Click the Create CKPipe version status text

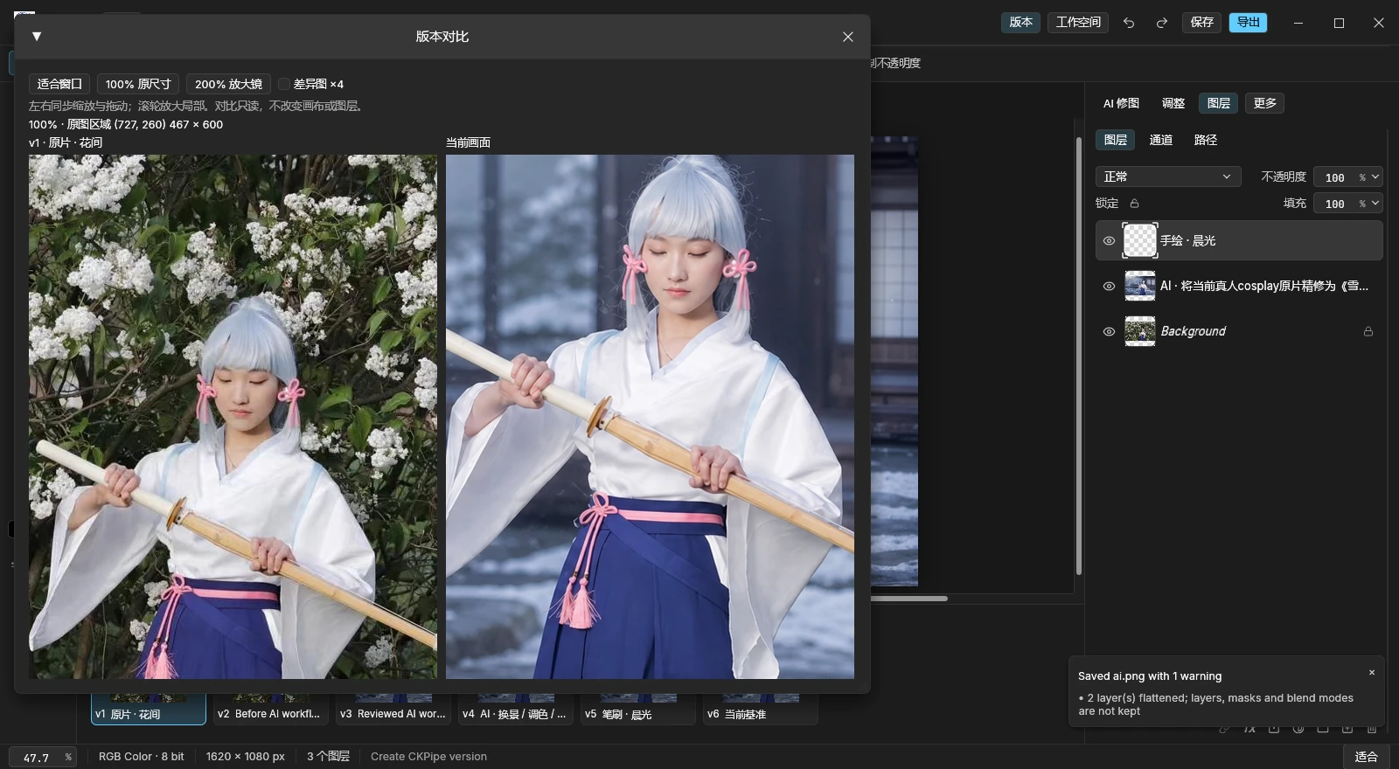tap(428, 757)
